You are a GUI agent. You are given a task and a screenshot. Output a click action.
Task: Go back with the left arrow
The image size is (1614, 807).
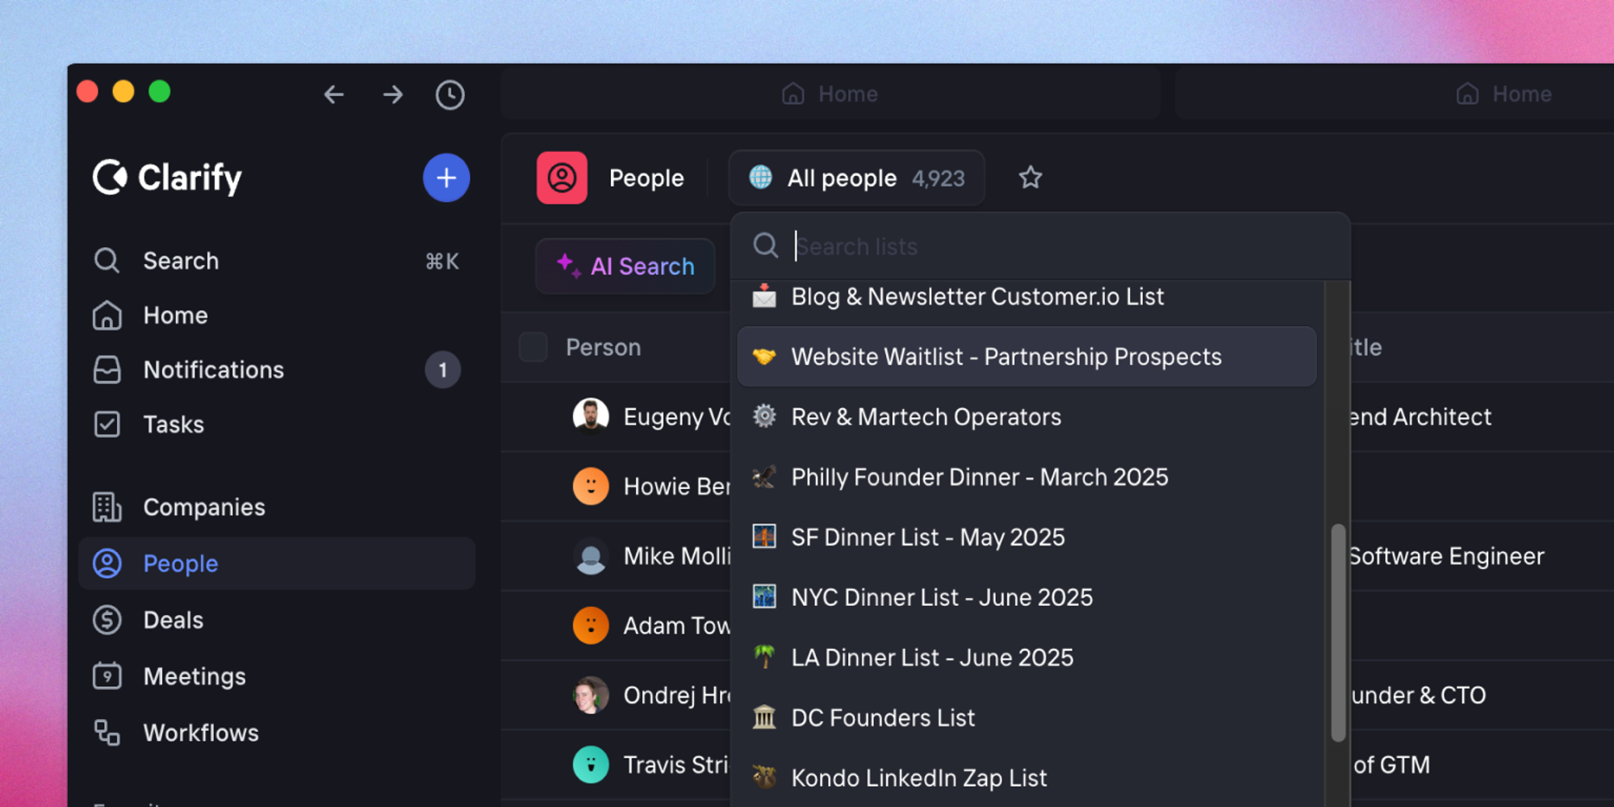333,94
